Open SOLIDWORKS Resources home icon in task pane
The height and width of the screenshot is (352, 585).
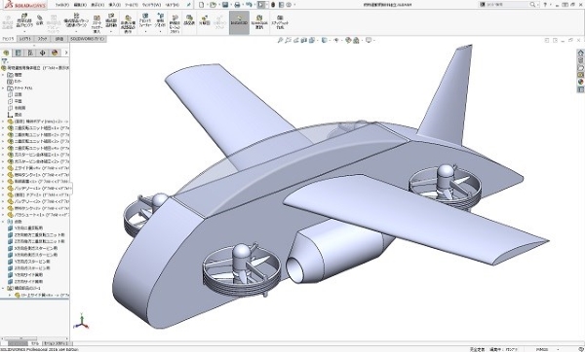click(580, 53)
